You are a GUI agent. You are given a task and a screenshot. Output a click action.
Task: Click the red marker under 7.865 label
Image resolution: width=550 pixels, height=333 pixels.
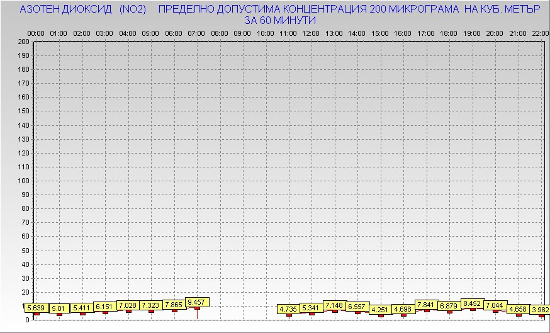(174, 310)
